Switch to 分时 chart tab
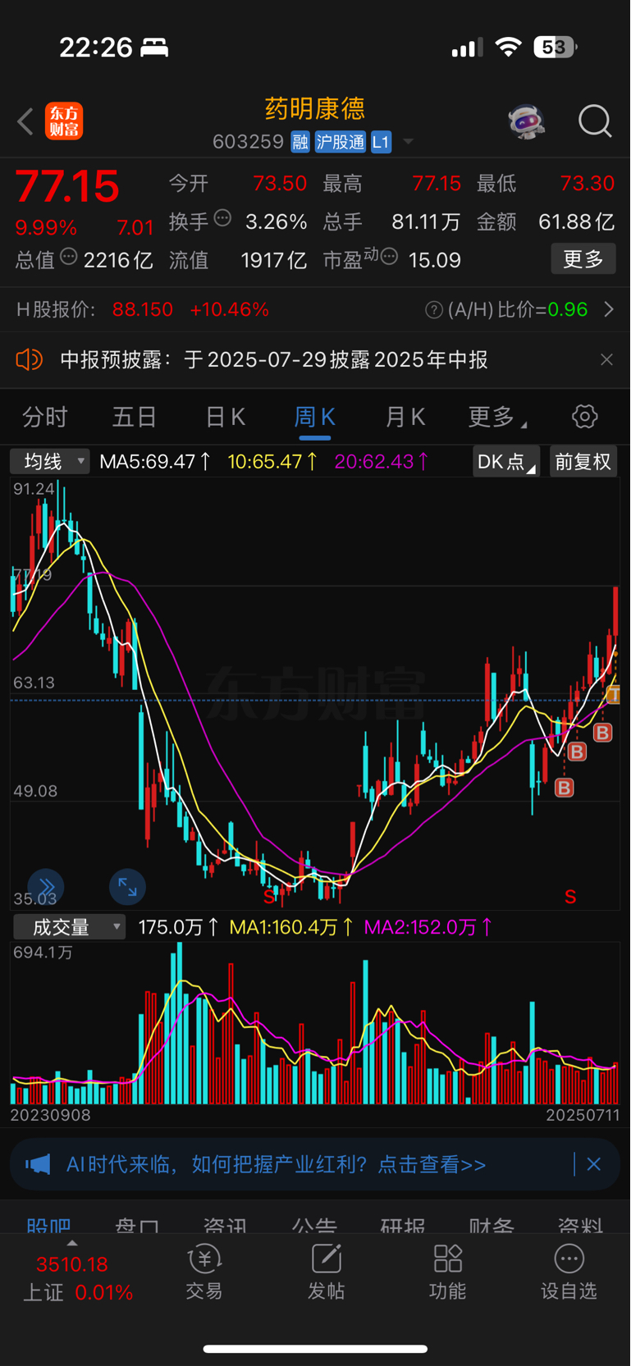This screenshot has height=1366, width=631. pos(45,417)
